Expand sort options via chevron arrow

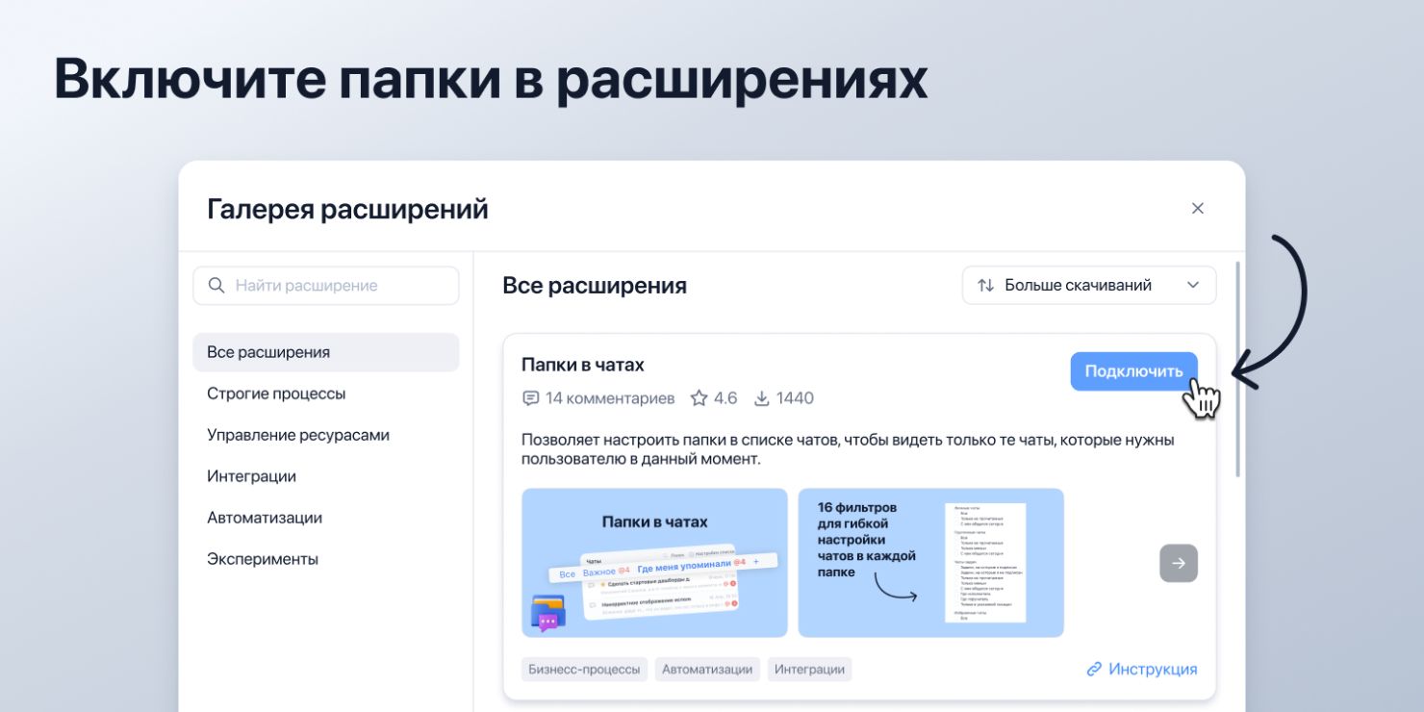click(1193, 286)
